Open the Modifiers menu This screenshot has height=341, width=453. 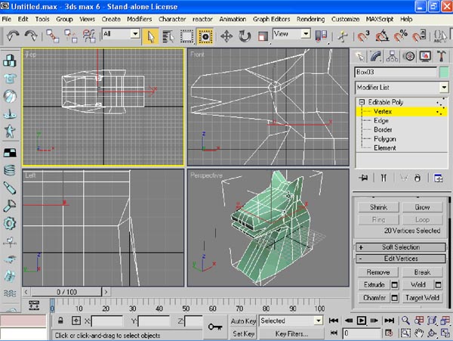click(x=139, y=18)
